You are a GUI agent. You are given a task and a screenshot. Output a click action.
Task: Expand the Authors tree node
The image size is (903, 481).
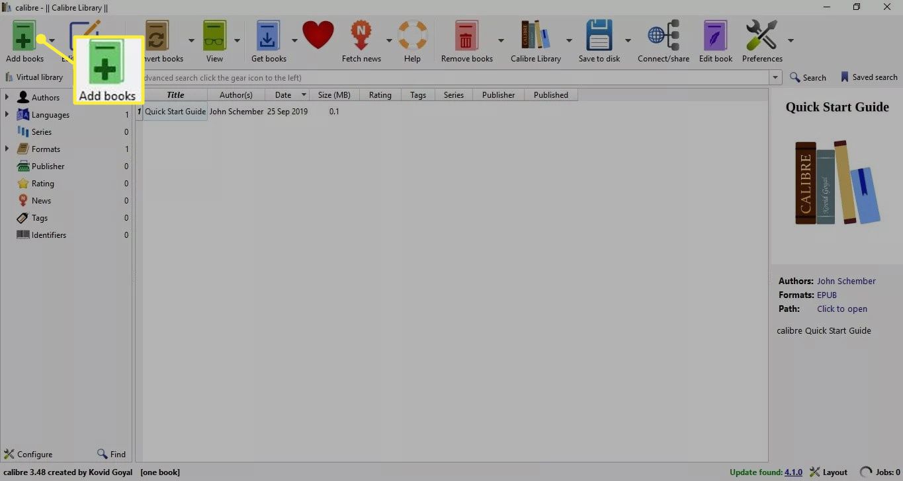point(7,97)
